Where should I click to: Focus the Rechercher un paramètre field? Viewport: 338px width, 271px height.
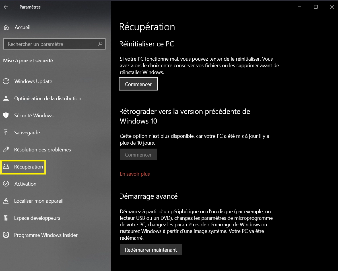coord(54,44)
